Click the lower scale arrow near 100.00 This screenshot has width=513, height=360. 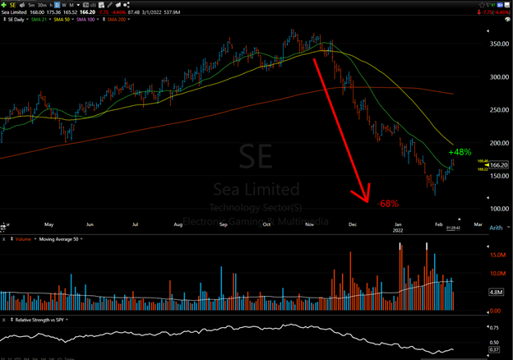(x=488, y=198)
